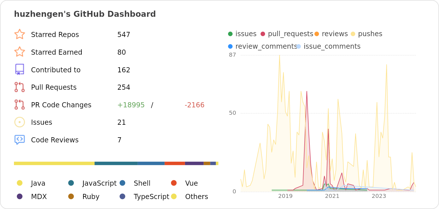Toggle the pull_requests legend series

[x=287, y=34]
